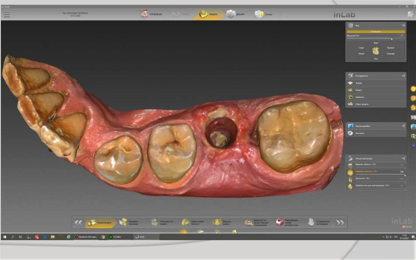Screen dimensions: 416x260
Task: Open the Administration phase tab
Action: [151, 14]
